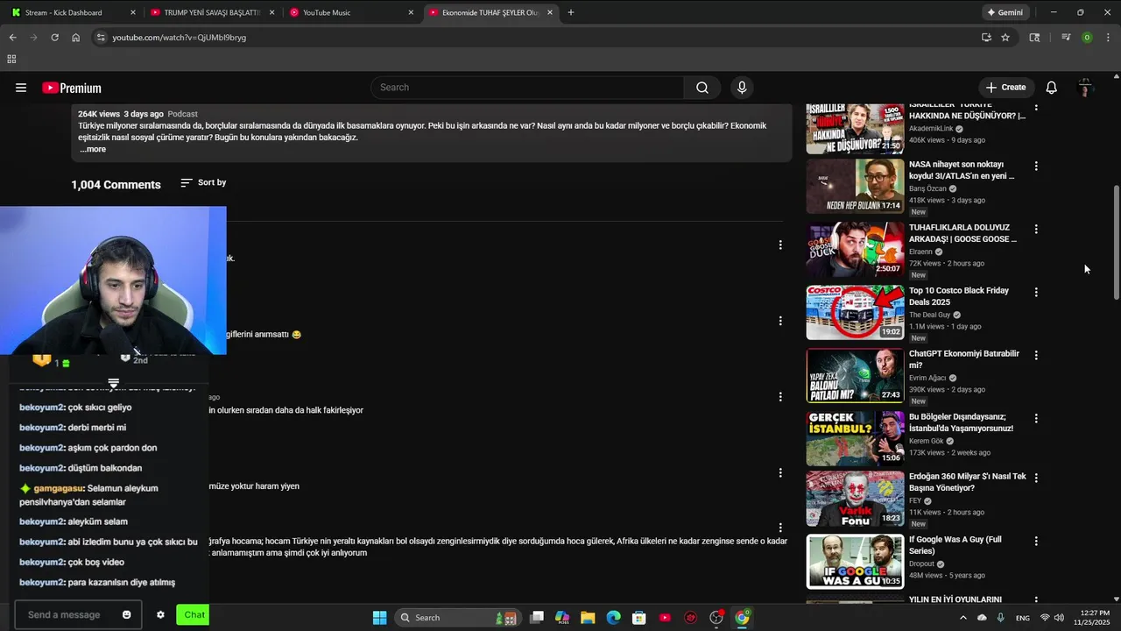The height and width of the screenshot is (631, 1121).
Task: Go back in browser history
Action: point(12,38)
